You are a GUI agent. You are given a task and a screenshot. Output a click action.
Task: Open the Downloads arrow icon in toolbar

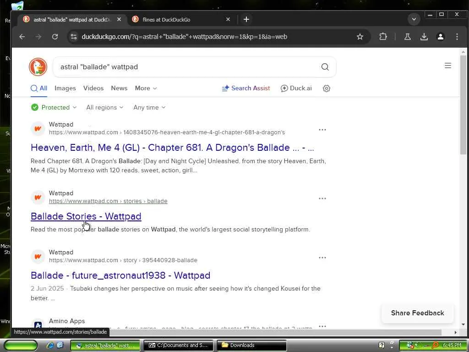tap(424, 37)
